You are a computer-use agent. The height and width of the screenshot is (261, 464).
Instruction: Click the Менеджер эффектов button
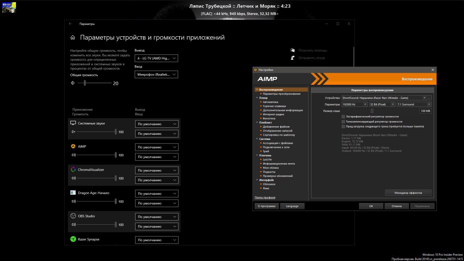coord(408,193)
